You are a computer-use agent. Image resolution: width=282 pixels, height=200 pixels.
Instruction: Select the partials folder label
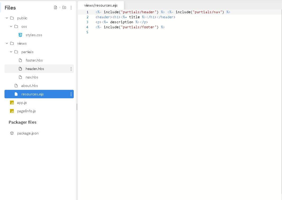tap(27, 52)
